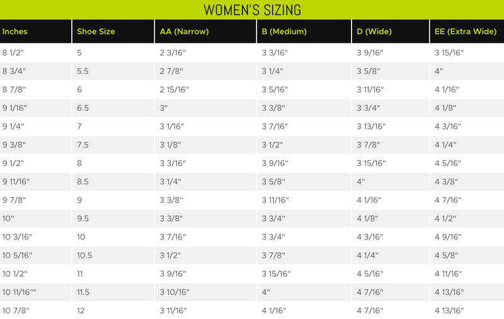Viewport: 504px width, 319px height.
Task: Select shoe size 12 cell
Action: coord(113,310)
